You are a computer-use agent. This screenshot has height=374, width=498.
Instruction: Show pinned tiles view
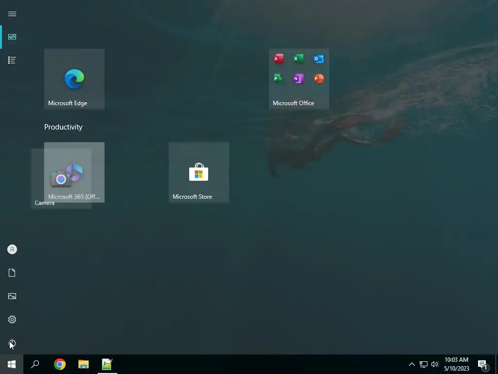click(x=12, y=37)
